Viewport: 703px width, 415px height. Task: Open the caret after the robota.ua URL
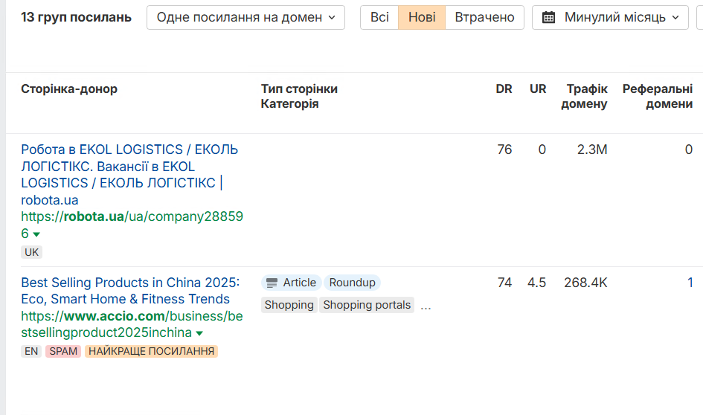point(36,234)
